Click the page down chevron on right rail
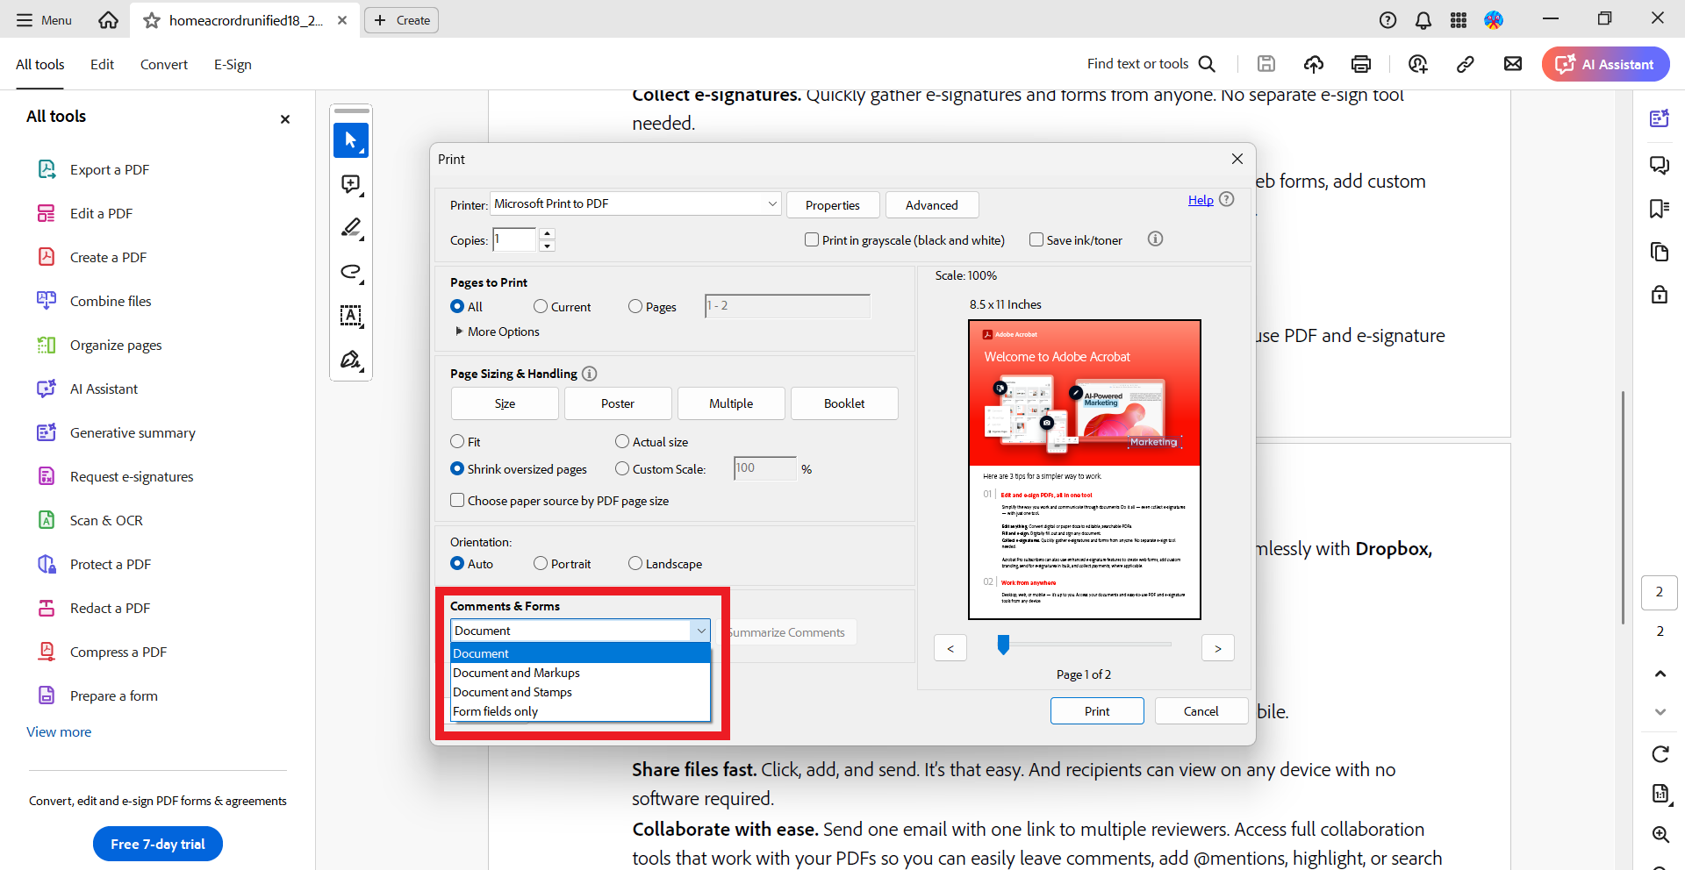Viewport: 1685px width, 870px height. click(1660, 712)
